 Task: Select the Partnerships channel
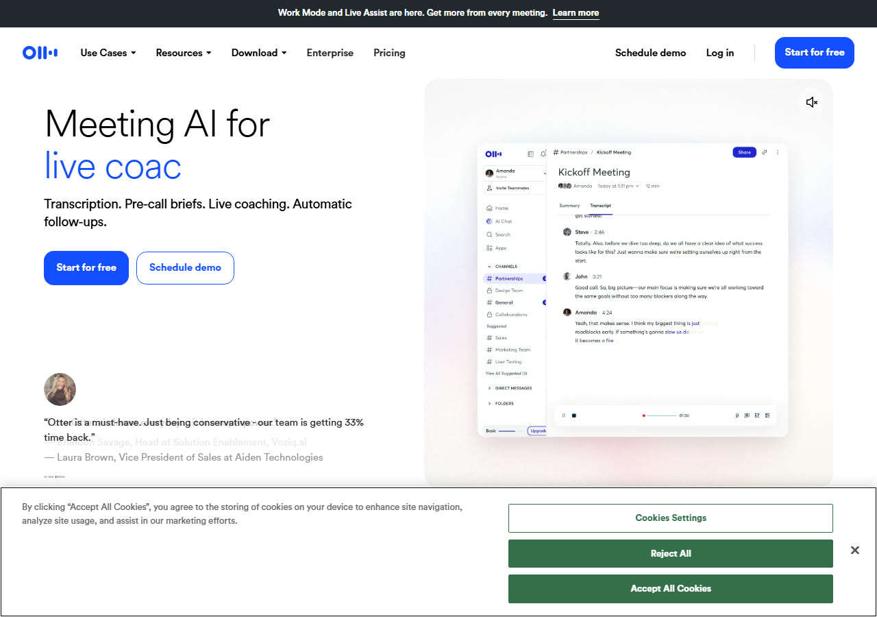pos(515,278)
